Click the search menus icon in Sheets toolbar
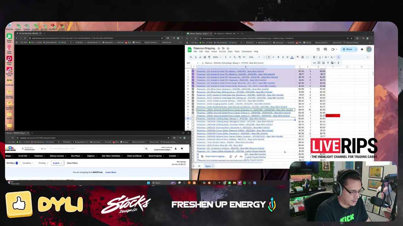The image size is (403, 226). [x=191, y=57]
